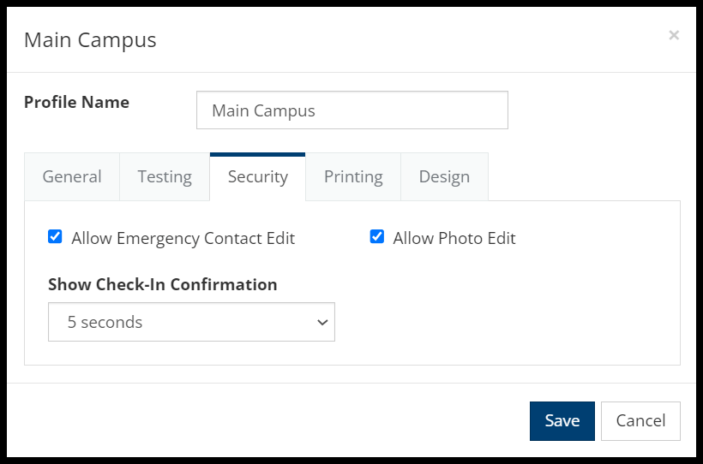Click the 'Allow Emergency Contact Edit' label text
The width and height of the screenshot is (703, 464).
click(x=183, y=238)
